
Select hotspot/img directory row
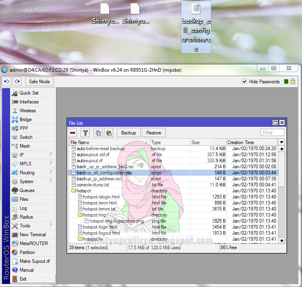coord(173,215)
